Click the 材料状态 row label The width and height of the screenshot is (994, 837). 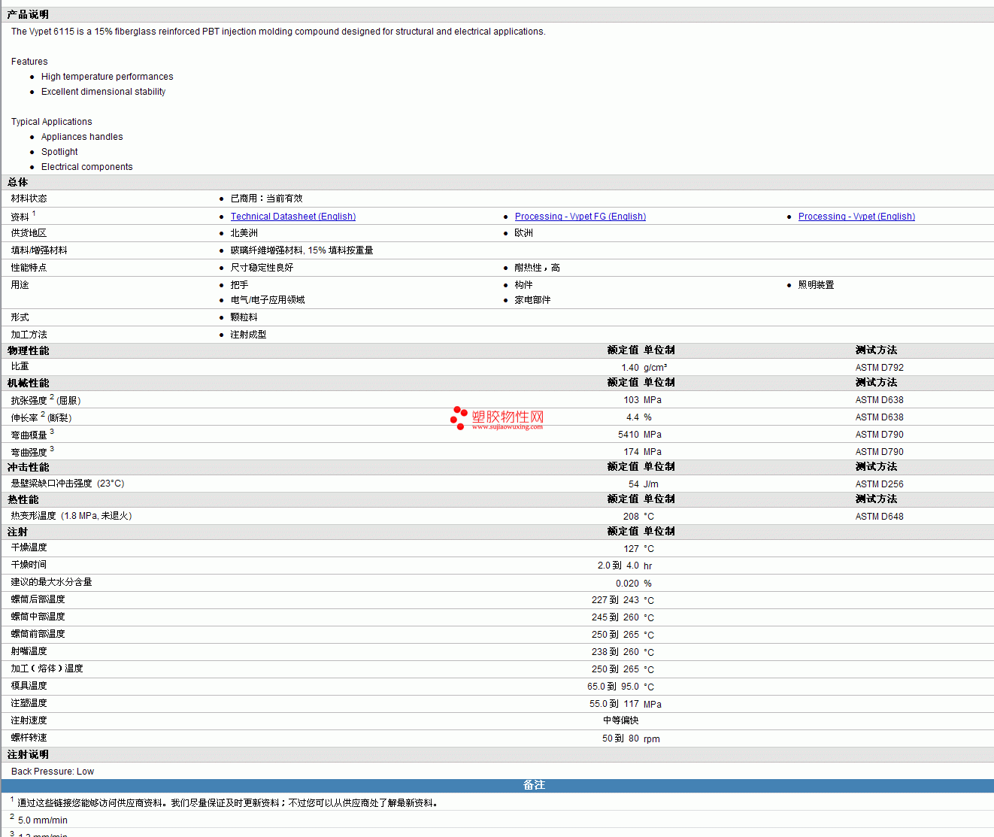(x=29, y=199)
